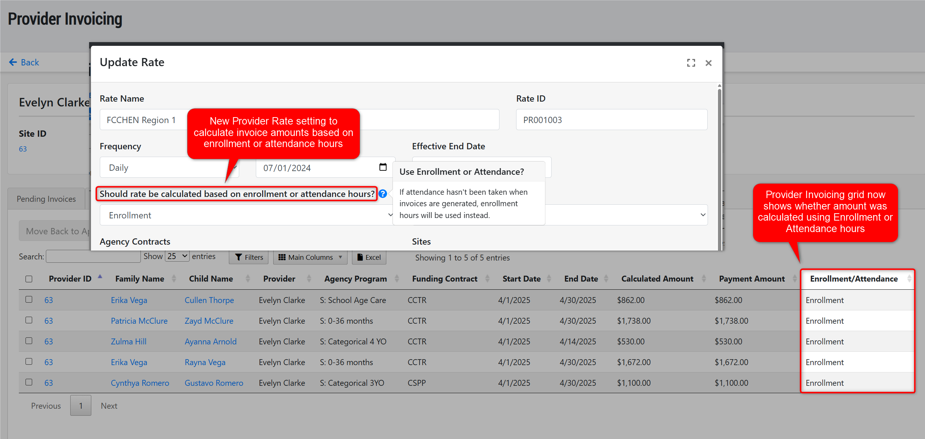Expand the Show 25 entries dropdown
925x439 pixels.
pyautogui.click(x=177, y=256)
